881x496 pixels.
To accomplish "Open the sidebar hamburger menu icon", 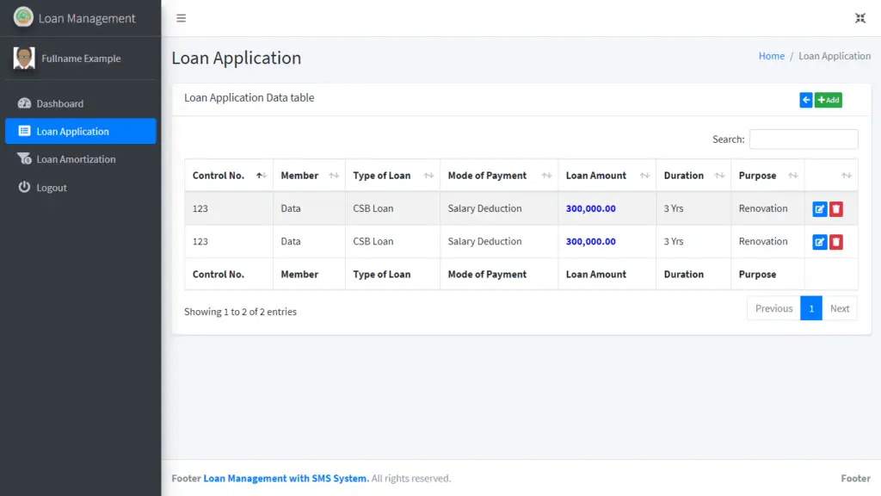I will 181,17.
